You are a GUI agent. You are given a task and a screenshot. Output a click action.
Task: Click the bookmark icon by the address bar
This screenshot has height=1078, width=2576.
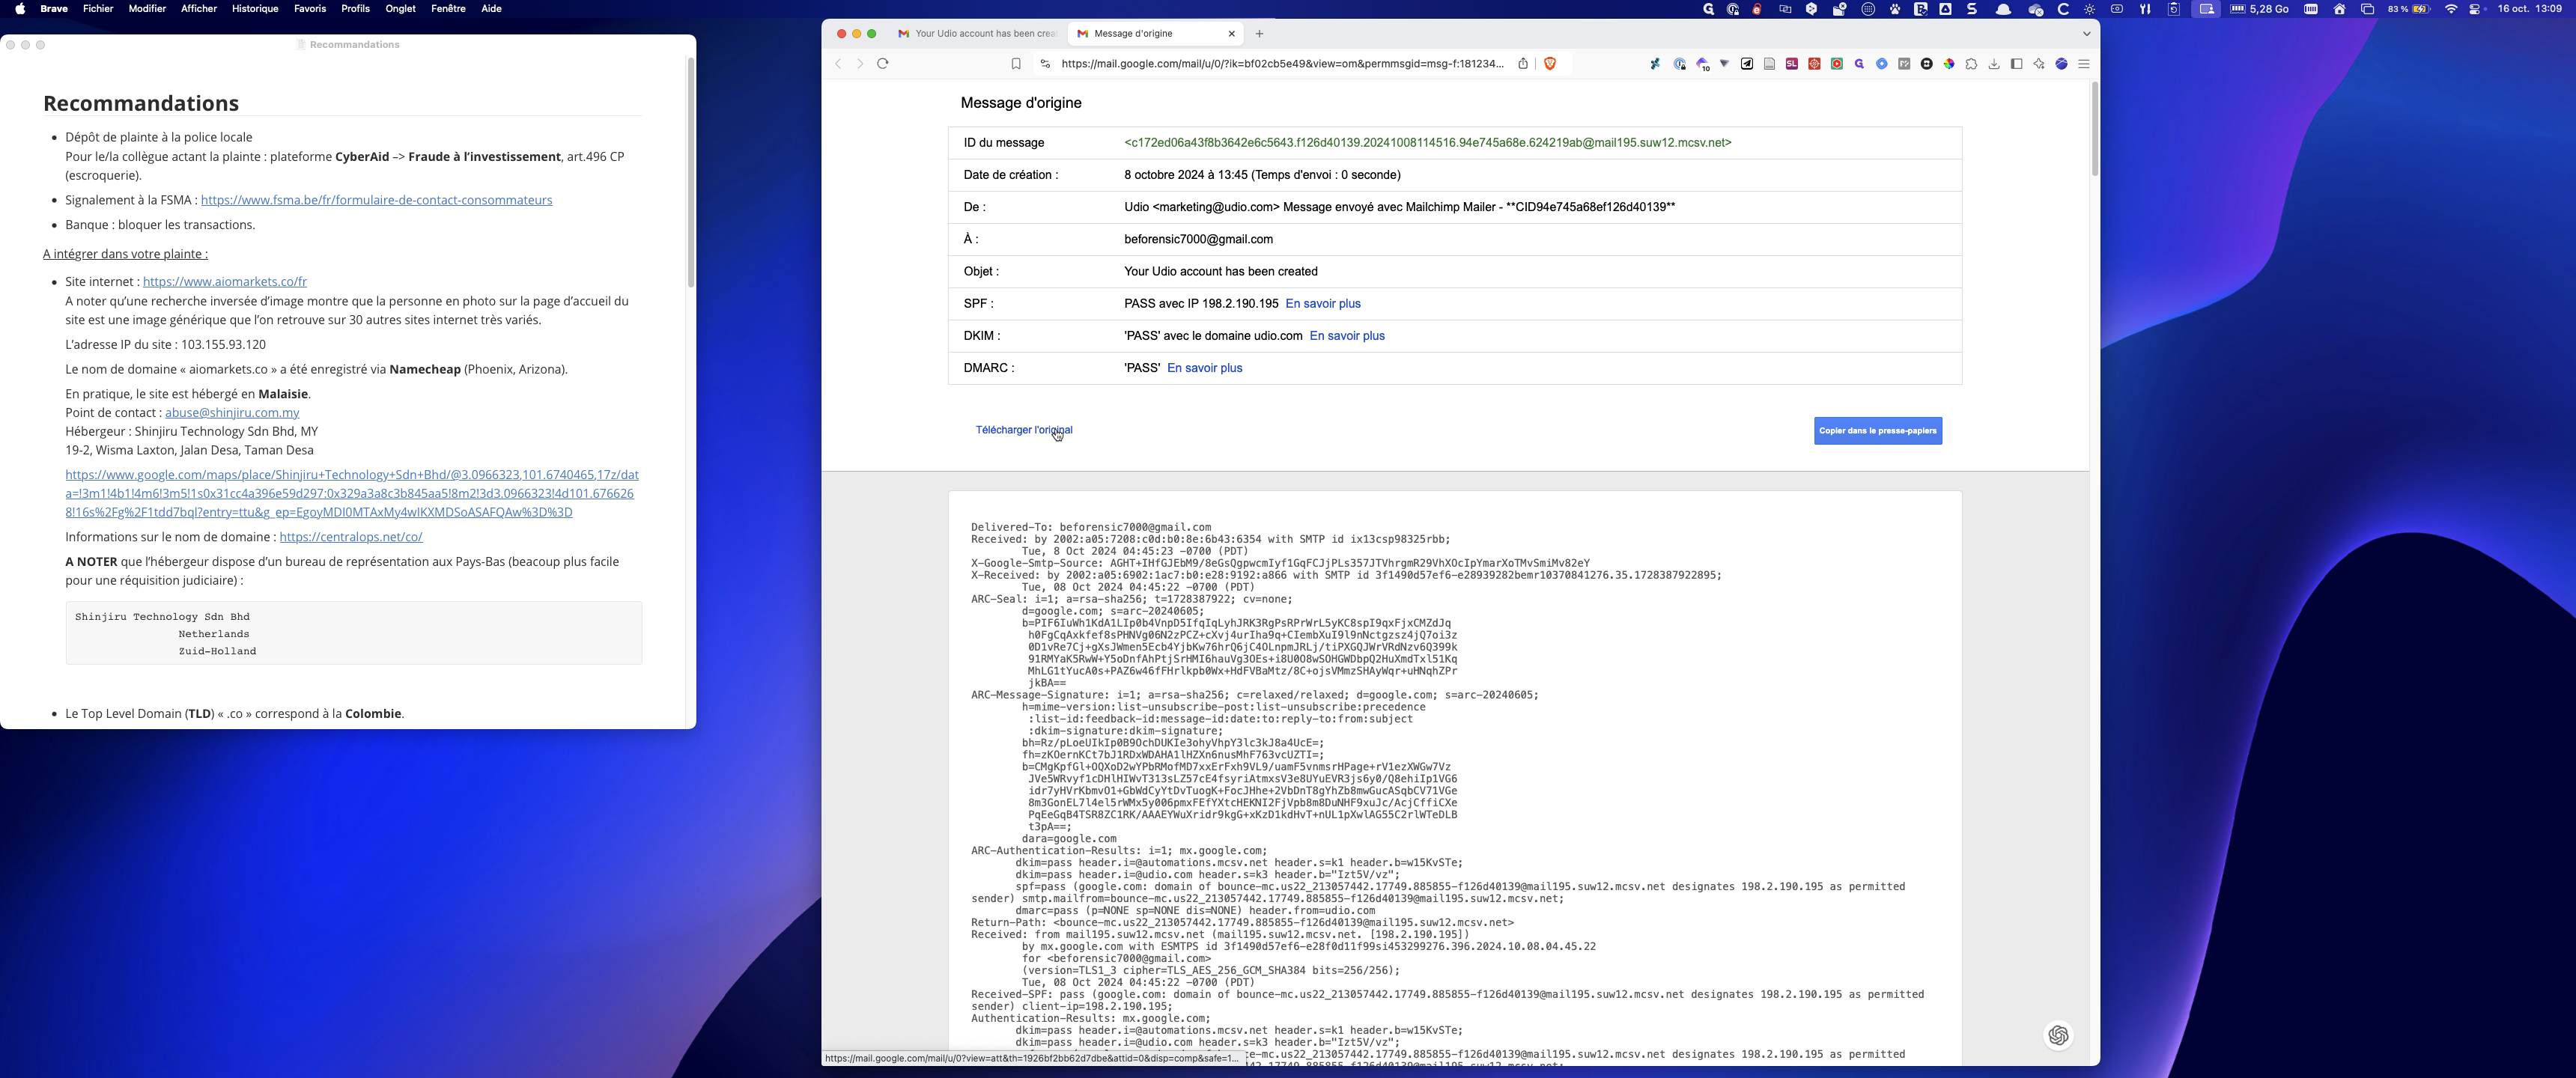pos(1015,64)
